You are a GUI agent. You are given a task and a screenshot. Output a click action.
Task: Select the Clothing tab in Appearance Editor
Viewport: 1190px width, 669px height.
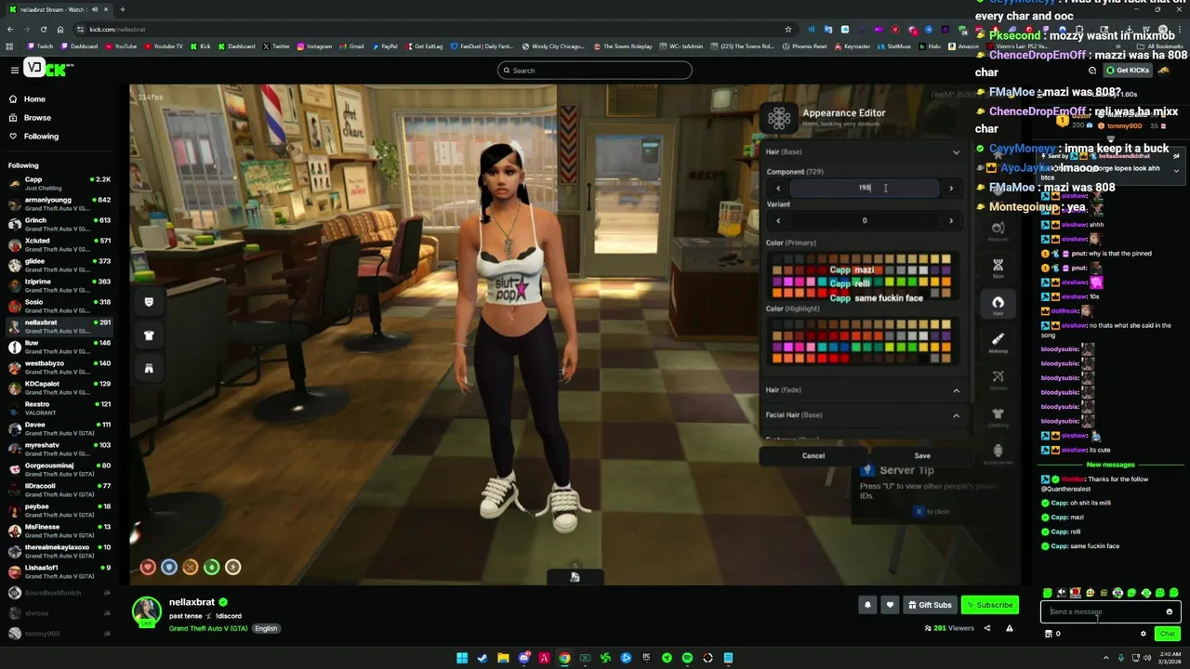(998, 416)
